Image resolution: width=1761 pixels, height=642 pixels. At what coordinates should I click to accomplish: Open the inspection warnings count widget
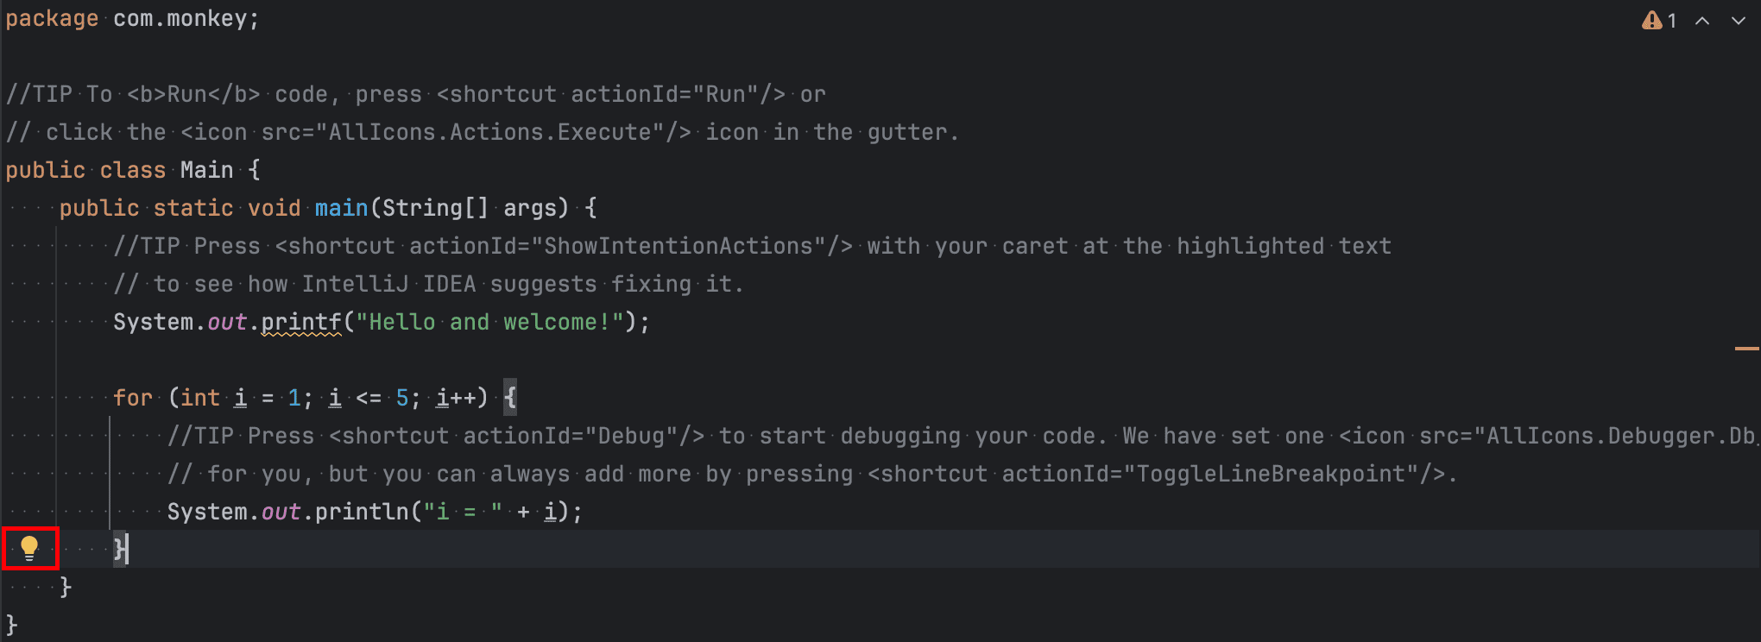click(x=1659, y=20)
